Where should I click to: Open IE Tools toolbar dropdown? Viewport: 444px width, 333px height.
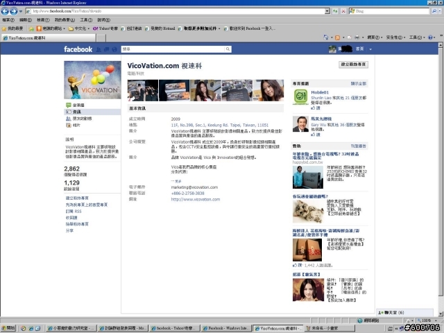tap(417, 37)
